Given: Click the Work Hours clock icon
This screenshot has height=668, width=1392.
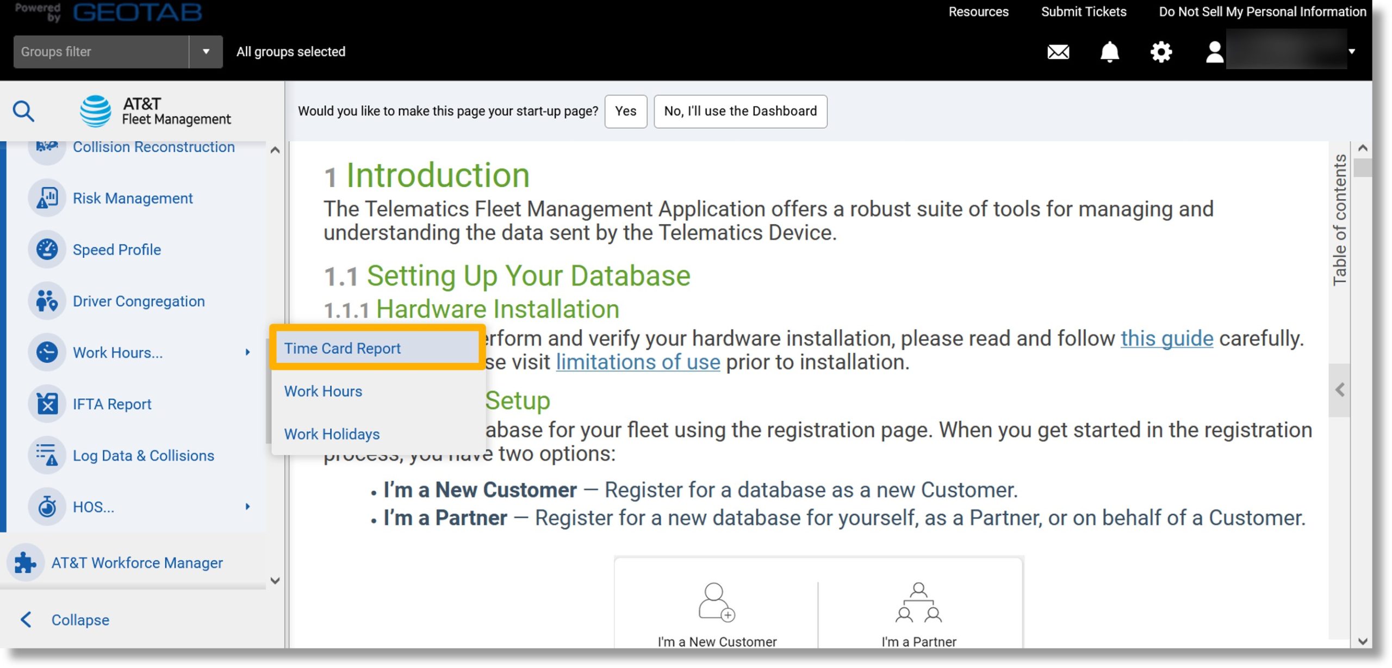Looking at the screenshot, I should [47, 352].
